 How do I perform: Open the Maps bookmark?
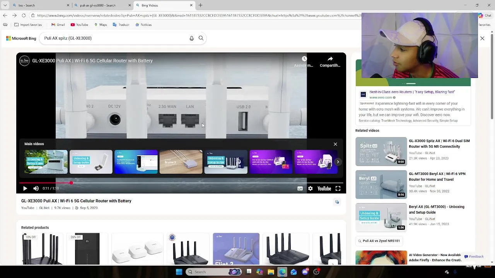click(x=101, y=25)
